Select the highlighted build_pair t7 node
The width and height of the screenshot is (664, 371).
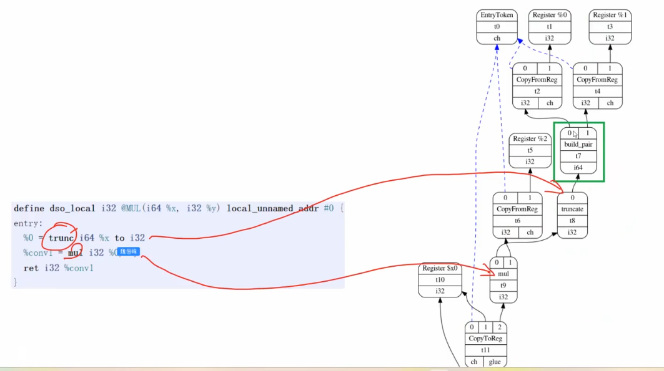(x=578, y=150)
